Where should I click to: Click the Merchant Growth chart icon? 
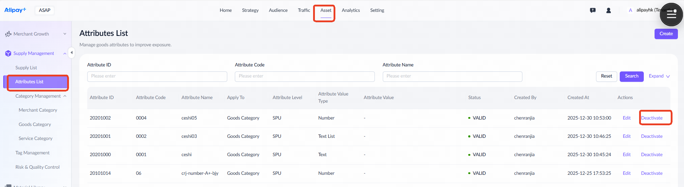point(8,34)
